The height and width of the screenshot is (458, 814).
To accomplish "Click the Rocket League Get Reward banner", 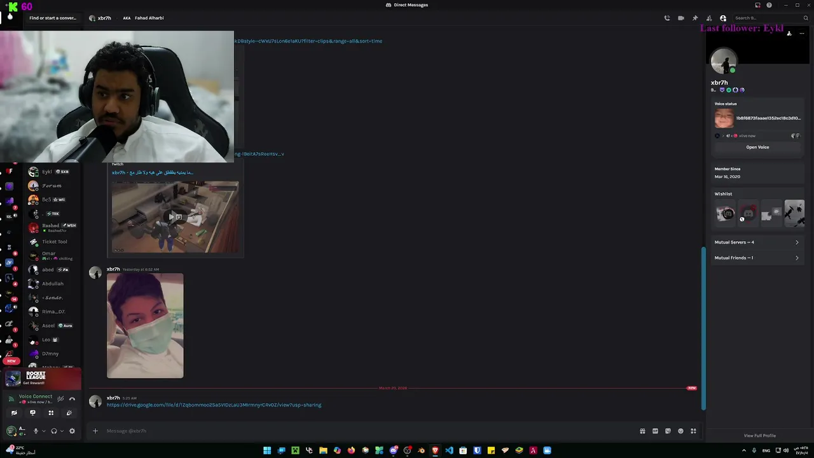I will [43, 379].
